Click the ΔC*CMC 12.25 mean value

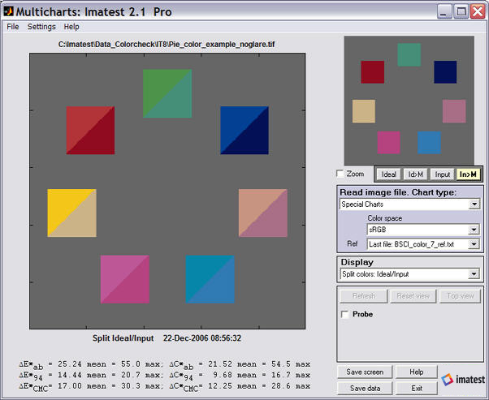pyautogui.click(x=220, y=386)
